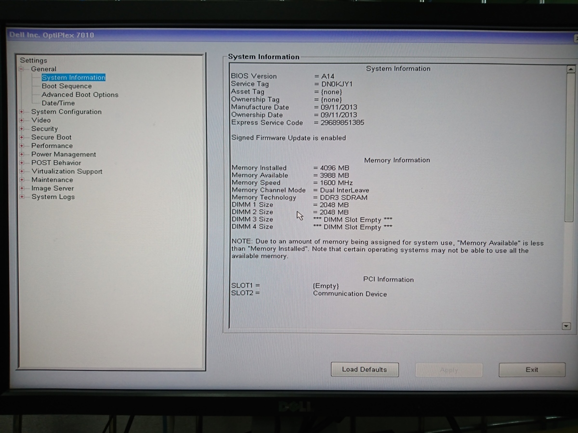Expand the POST Behavior node
This screenshot has width=578, height=433.
tap(22, 163)
